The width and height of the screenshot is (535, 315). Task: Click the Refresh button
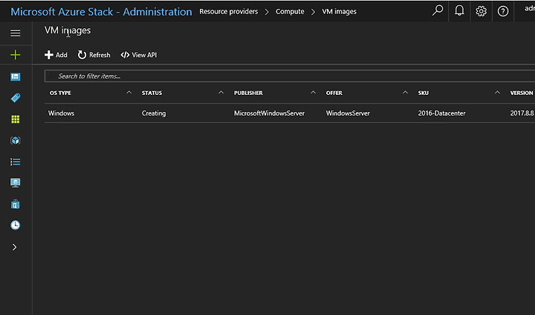tap(94, 55)
